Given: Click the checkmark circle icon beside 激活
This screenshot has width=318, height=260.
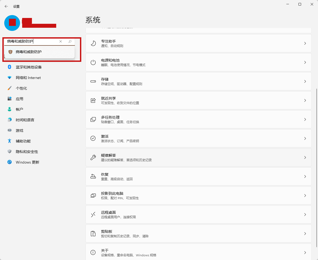Looking at the screenshot, I should coord(93,138).
